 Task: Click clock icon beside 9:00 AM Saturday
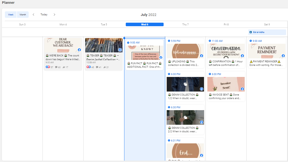250,41
